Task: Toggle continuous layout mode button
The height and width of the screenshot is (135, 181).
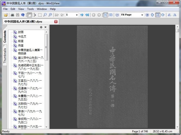Action: coord(105,15)
